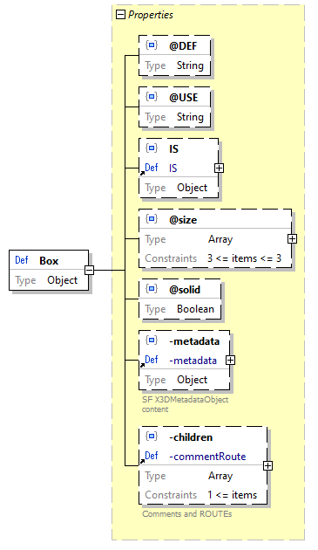This screenshot has height=550, width=318.
Task: Click the IS property braces icon
Action: [x=152, y=148]
